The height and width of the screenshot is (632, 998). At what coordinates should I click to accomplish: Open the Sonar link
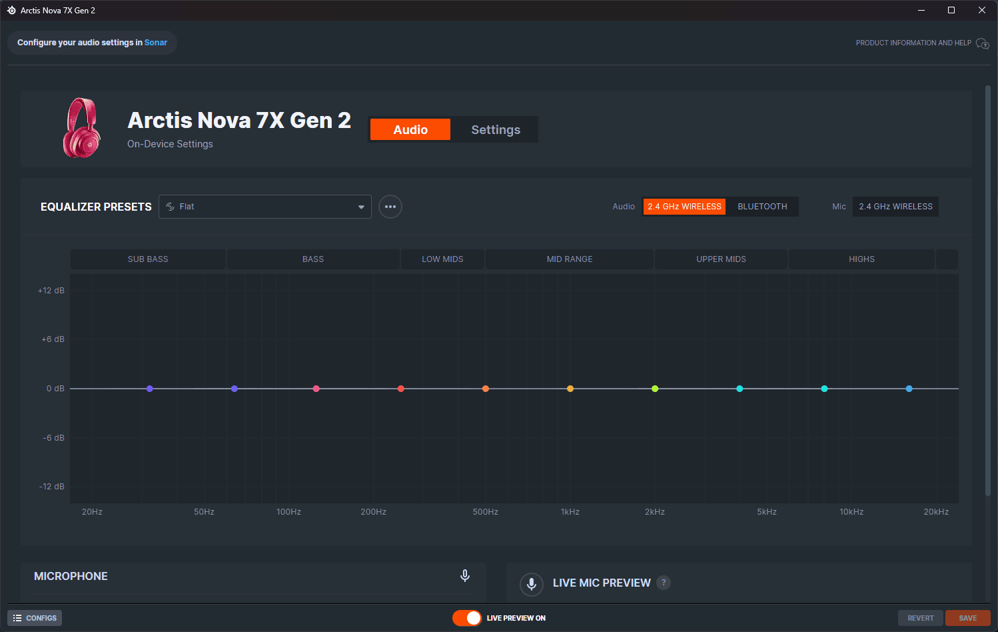tap(156, 43)
